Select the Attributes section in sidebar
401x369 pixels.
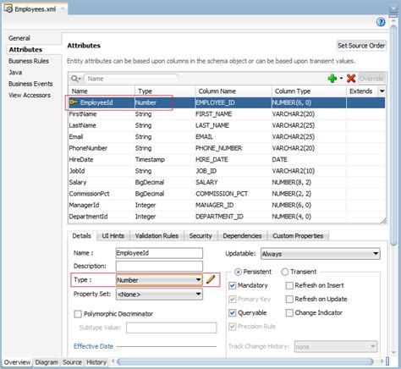25,49
